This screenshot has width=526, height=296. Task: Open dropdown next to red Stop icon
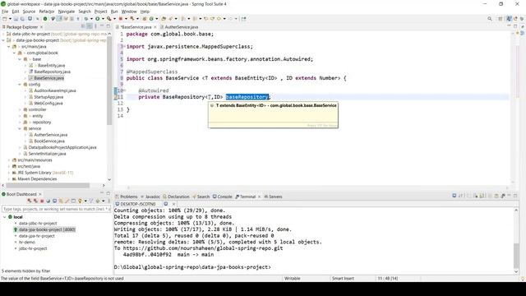pyautogui.click(x=126, y=19)
